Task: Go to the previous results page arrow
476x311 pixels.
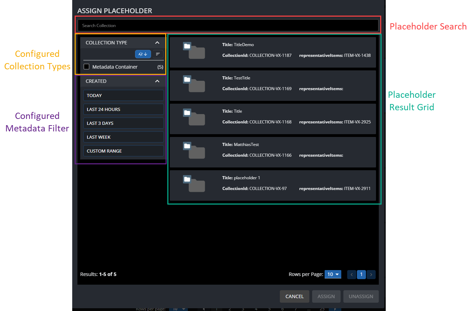Action: pyautogui.click(x=351, y=275)
